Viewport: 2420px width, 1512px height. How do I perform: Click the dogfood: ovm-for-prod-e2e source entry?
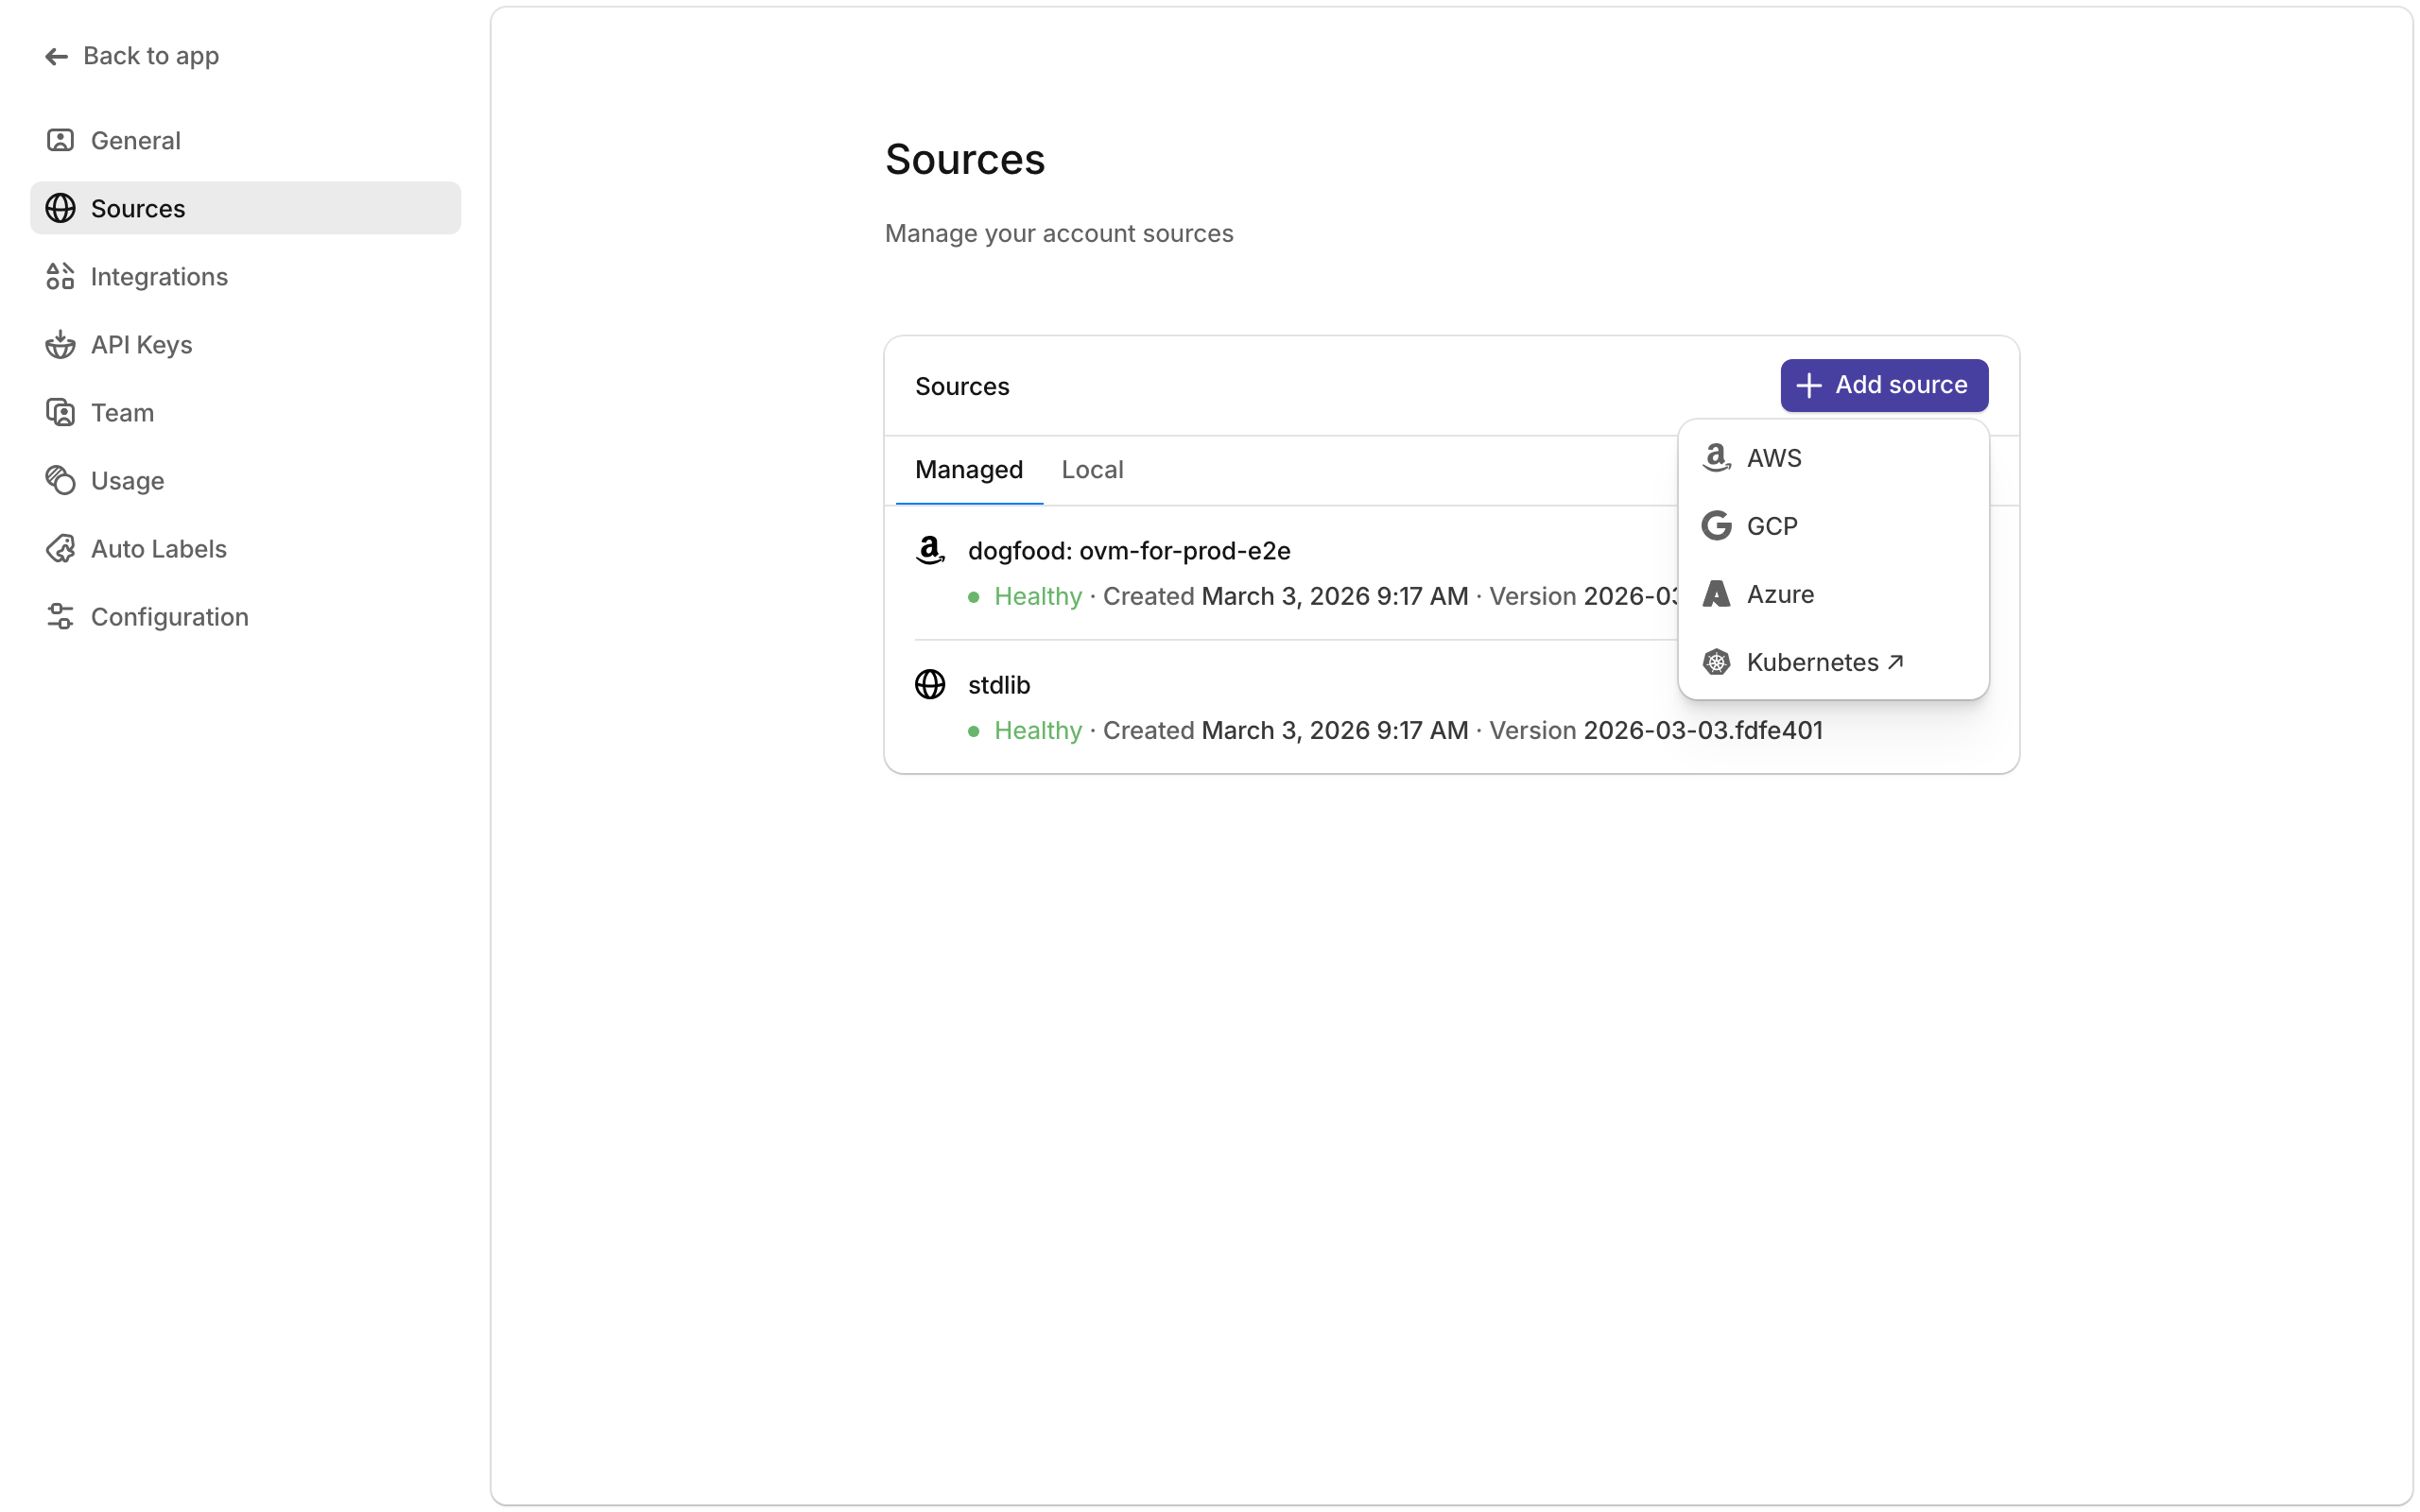pyautogui.click(x=1130, y=550)
